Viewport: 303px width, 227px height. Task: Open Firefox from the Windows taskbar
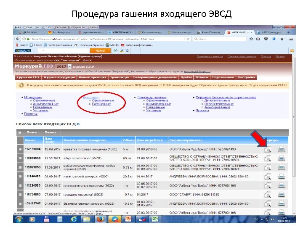click(100, 219)
